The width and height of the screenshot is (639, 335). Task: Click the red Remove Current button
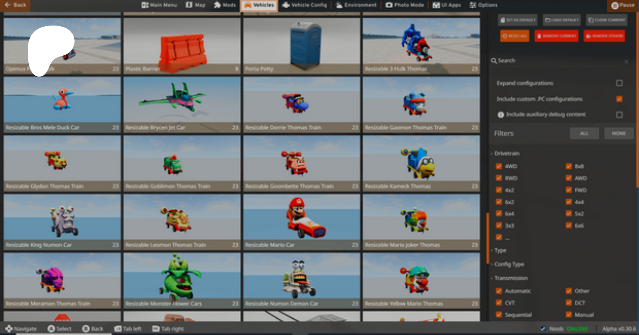[556, 36]
